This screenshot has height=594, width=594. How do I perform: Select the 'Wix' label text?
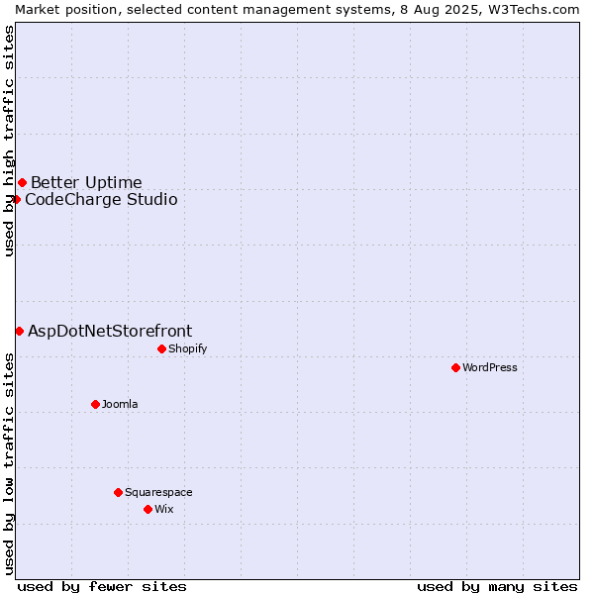coord(164,509)
